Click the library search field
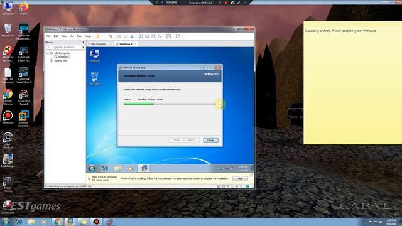The width and height of the screenshot is (402, 226). point(64,48)
